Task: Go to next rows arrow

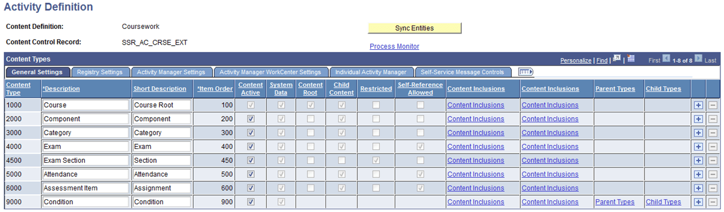Action: point(698,59)
